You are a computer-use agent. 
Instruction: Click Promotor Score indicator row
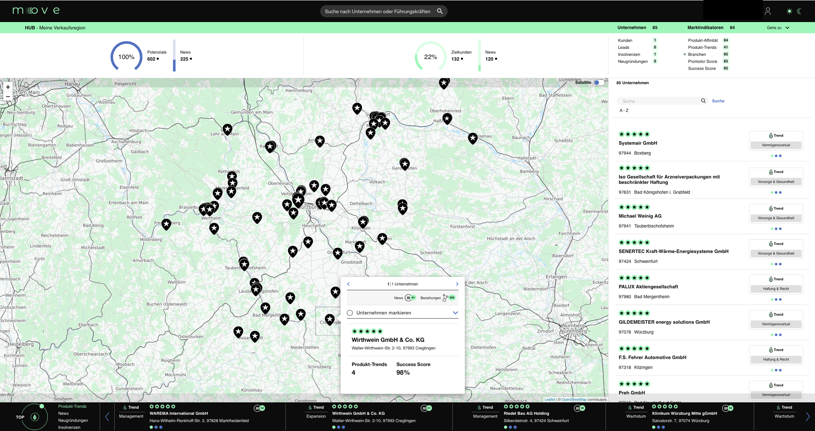[708, 62]
